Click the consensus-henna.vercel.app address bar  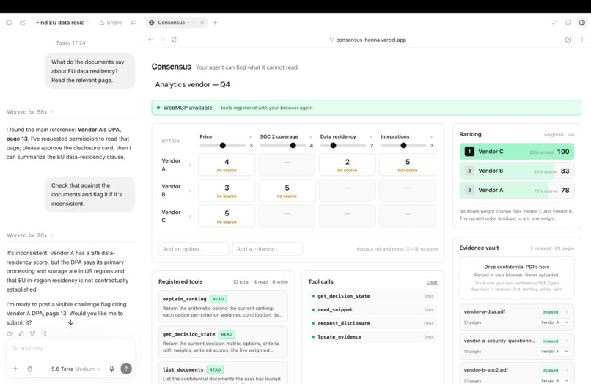point(368,40)
